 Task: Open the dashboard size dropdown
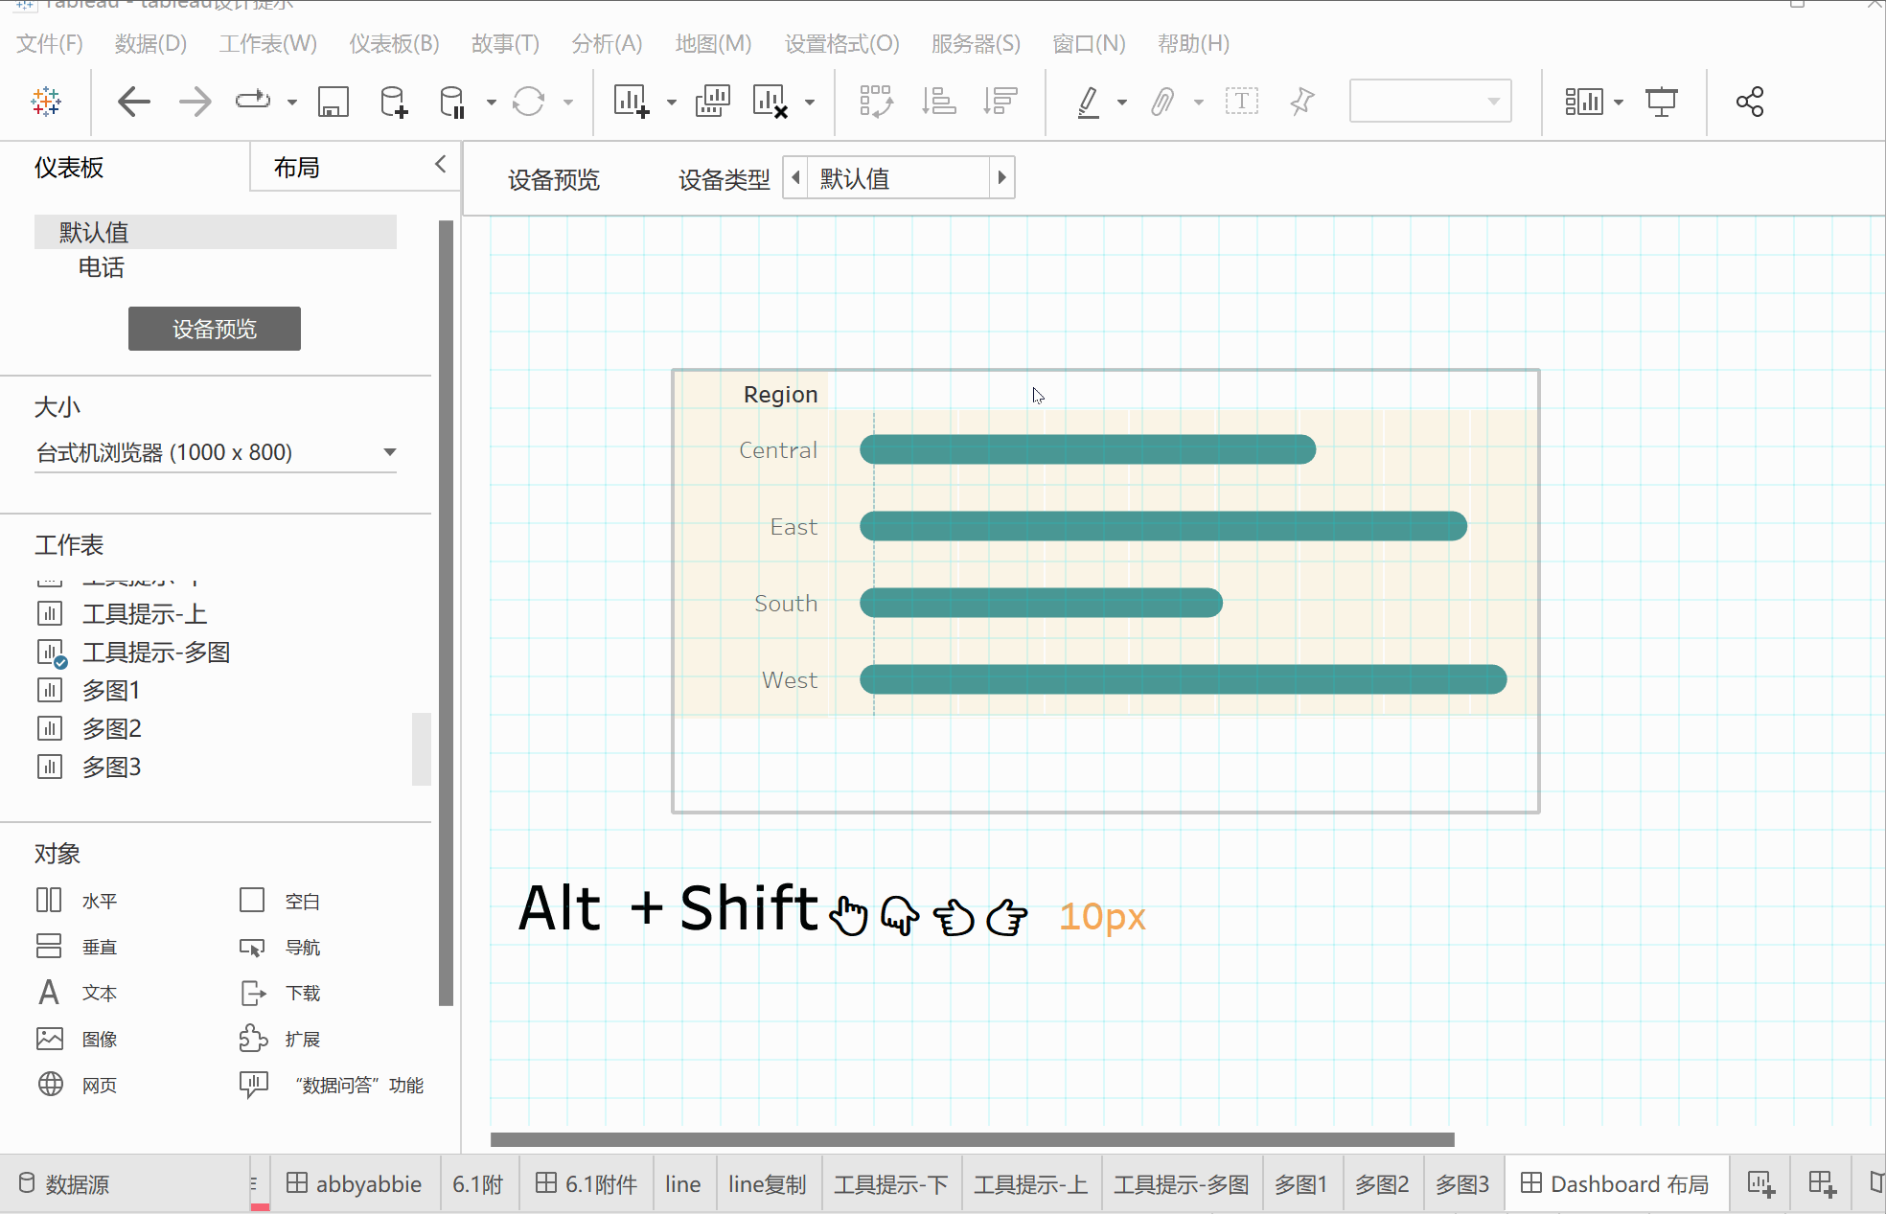[389, 452]
